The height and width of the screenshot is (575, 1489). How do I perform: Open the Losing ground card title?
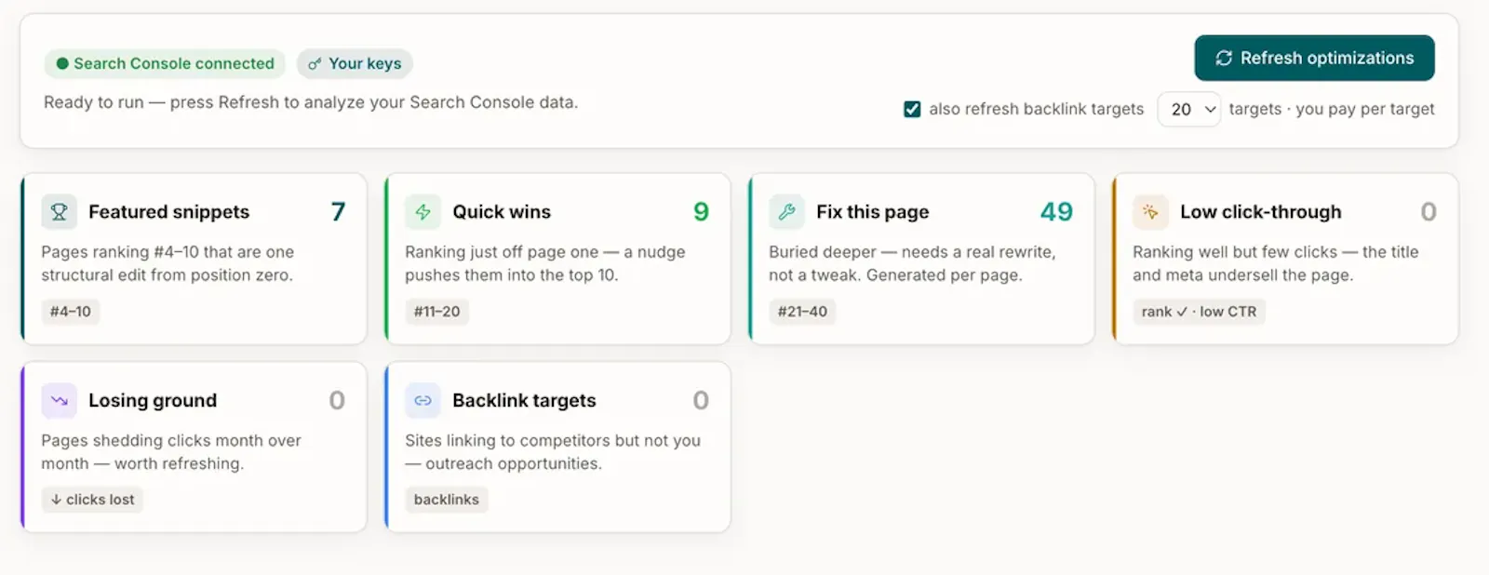(x=153, y=401)
